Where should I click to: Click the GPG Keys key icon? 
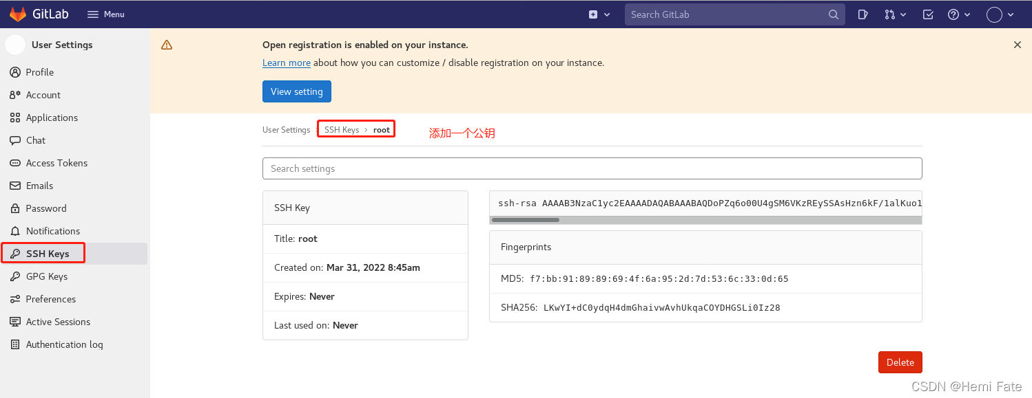click(x=15, y=276)
